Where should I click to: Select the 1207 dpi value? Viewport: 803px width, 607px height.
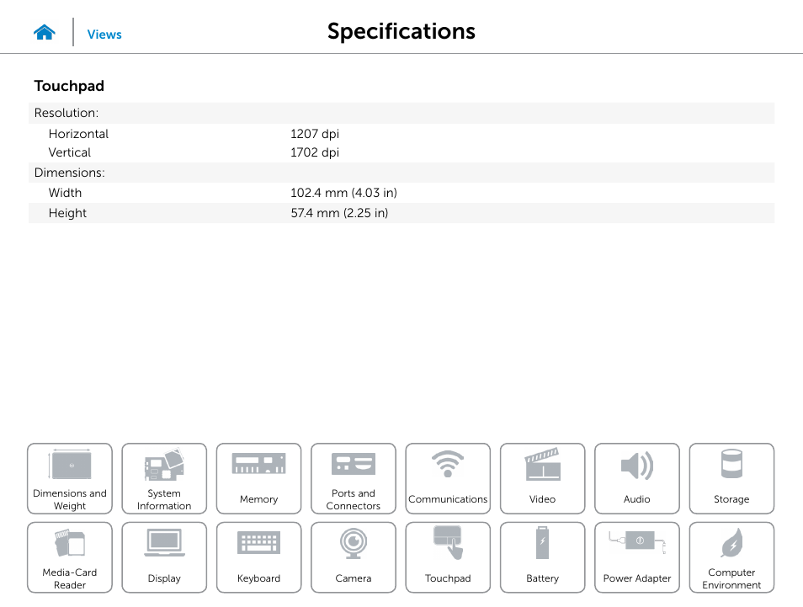coord(315,134)
